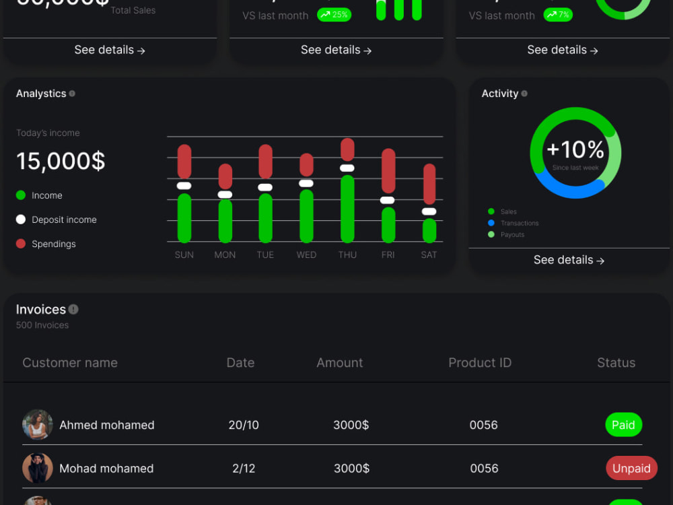Sort by Status column header
This screenshot has width=673, height=505.
coord(616,363)
